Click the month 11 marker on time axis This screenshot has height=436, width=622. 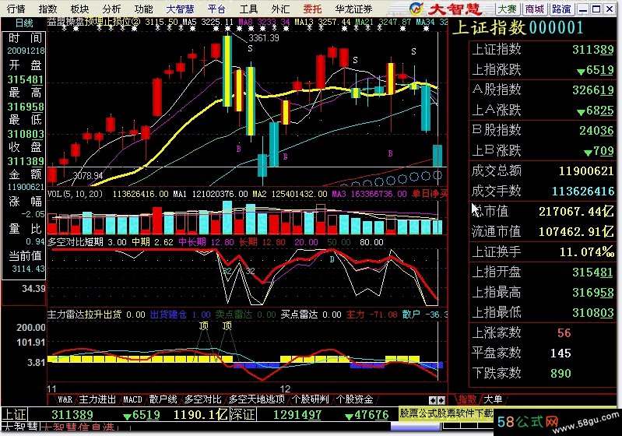[x=51, y=389]
